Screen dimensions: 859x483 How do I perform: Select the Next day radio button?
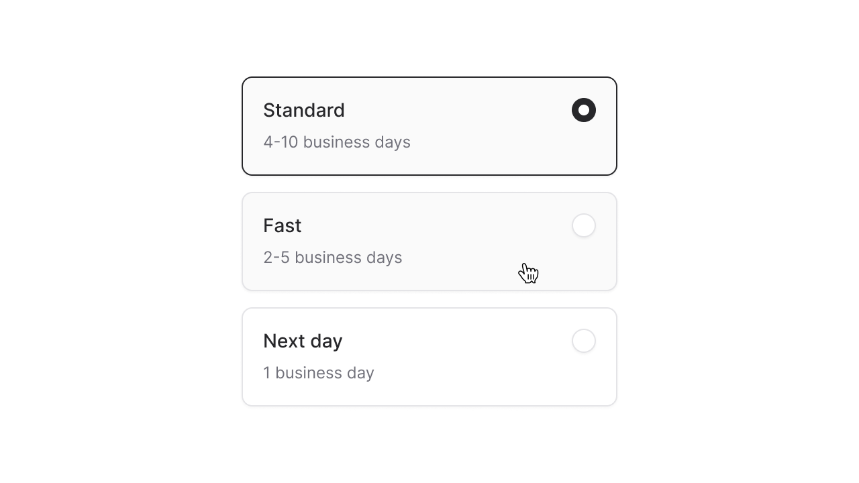coord(584,341)
